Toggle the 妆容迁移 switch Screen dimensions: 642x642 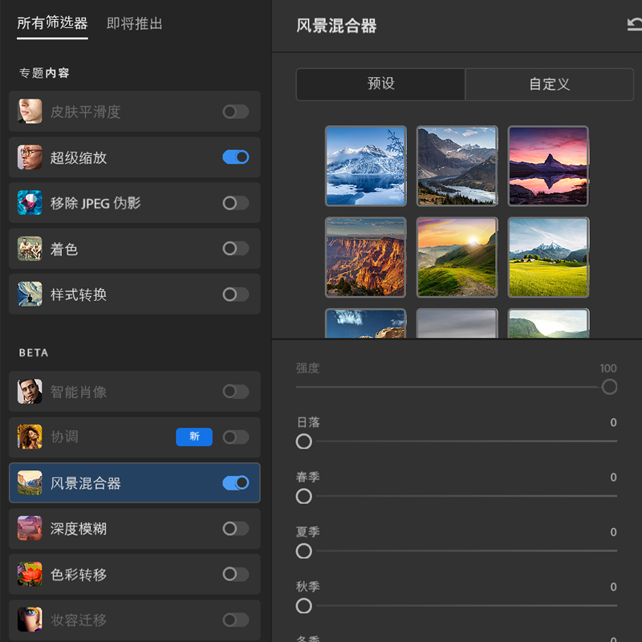236,620
